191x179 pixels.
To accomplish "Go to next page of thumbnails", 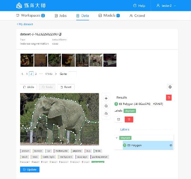I will click(56, 74).
